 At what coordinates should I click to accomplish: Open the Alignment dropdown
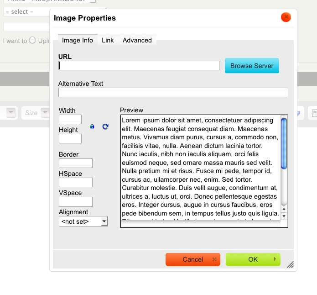click(83, 221)
